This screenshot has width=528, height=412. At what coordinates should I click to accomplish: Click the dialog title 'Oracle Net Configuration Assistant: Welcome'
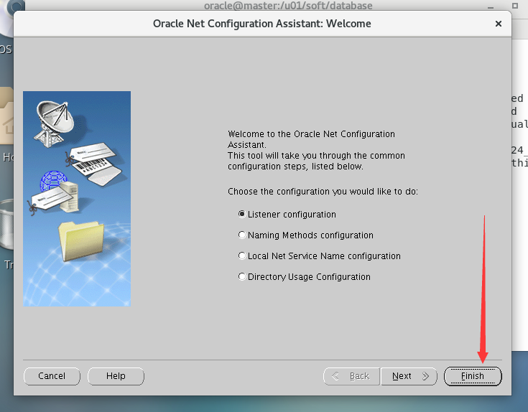262,24
